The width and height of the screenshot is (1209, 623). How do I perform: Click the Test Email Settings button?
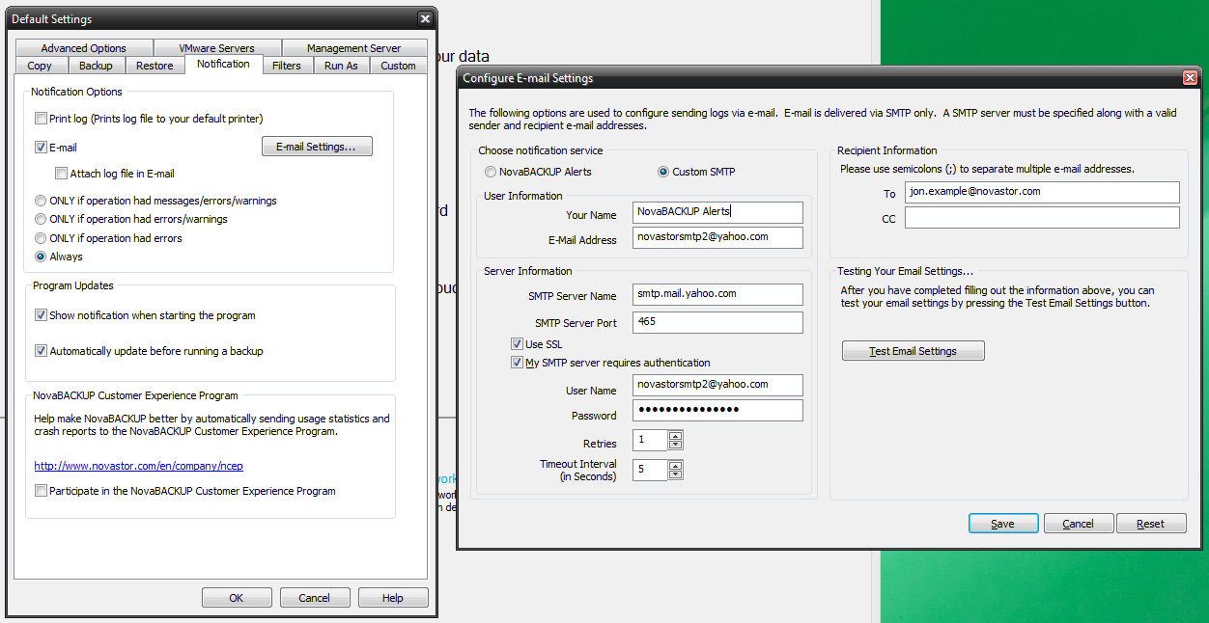914,351
